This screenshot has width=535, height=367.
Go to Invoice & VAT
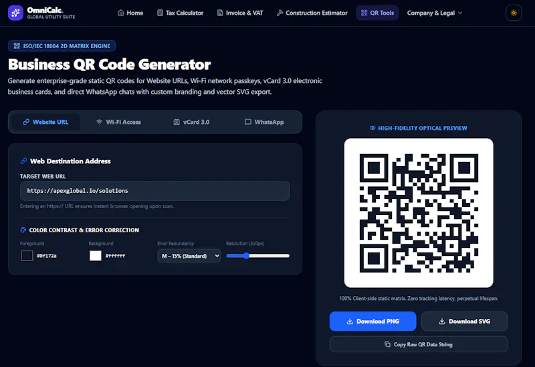(x=240, y=13)
